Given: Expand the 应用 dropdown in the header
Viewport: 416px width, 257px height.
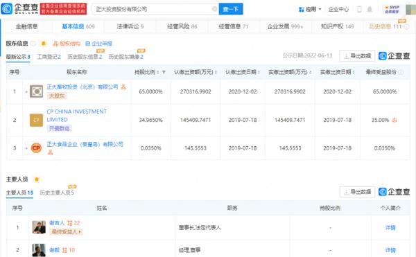Looking at the screenshot, I should pos(310,9).
